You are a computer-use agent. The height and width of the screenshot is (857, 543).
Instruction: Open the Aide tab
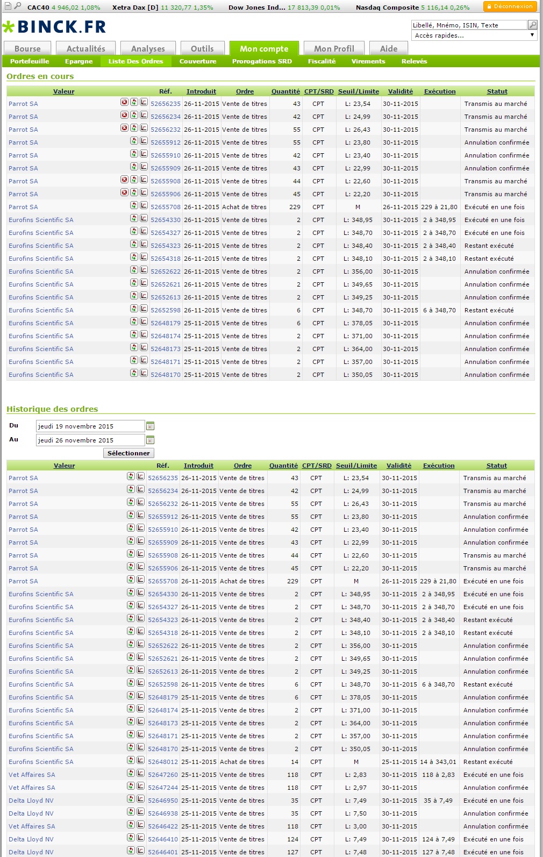tap(389, 48)
